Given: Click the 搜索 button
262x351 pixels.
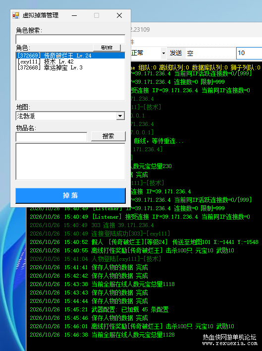Looking at the screenshot, I should [x=108, y=136].
